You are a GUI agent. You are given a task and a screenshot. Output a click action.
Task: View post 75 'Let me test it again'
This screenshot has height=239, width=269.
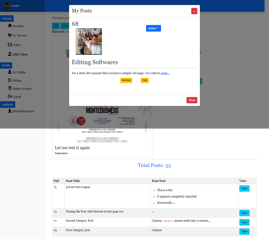(x=244, y=189)
